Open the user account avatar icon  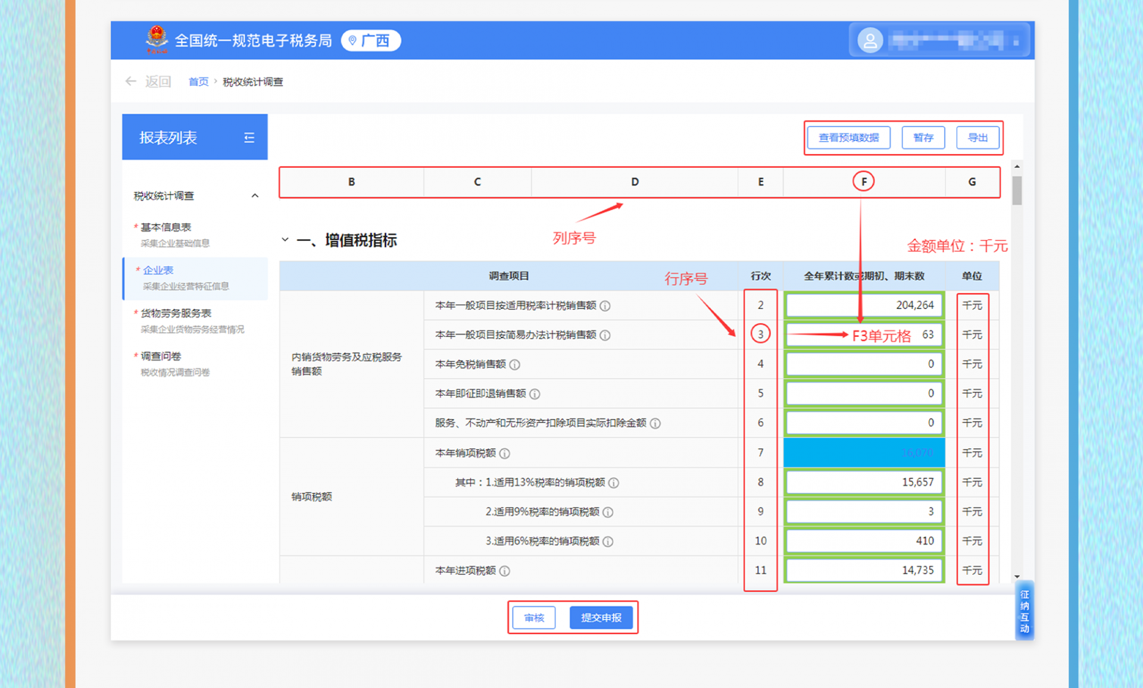pyautogui.click(x=870, y=40)
